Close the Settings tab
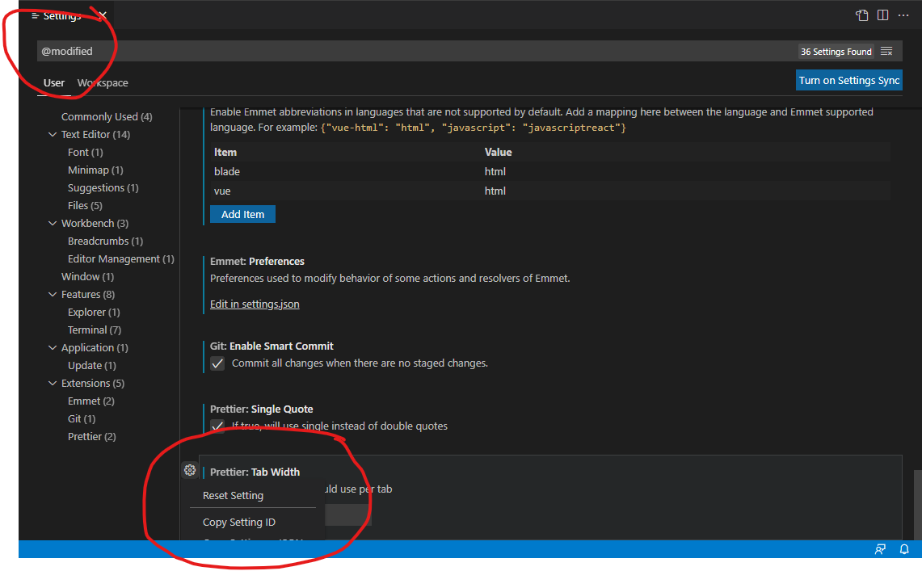 [x=101, y=15]
